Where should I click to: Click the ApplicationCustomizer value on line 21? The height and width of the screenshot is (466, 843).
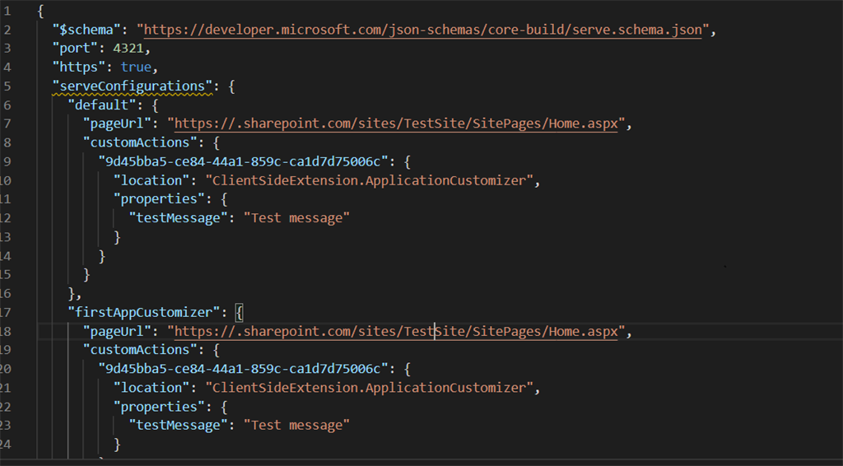[x=369, y=388]
